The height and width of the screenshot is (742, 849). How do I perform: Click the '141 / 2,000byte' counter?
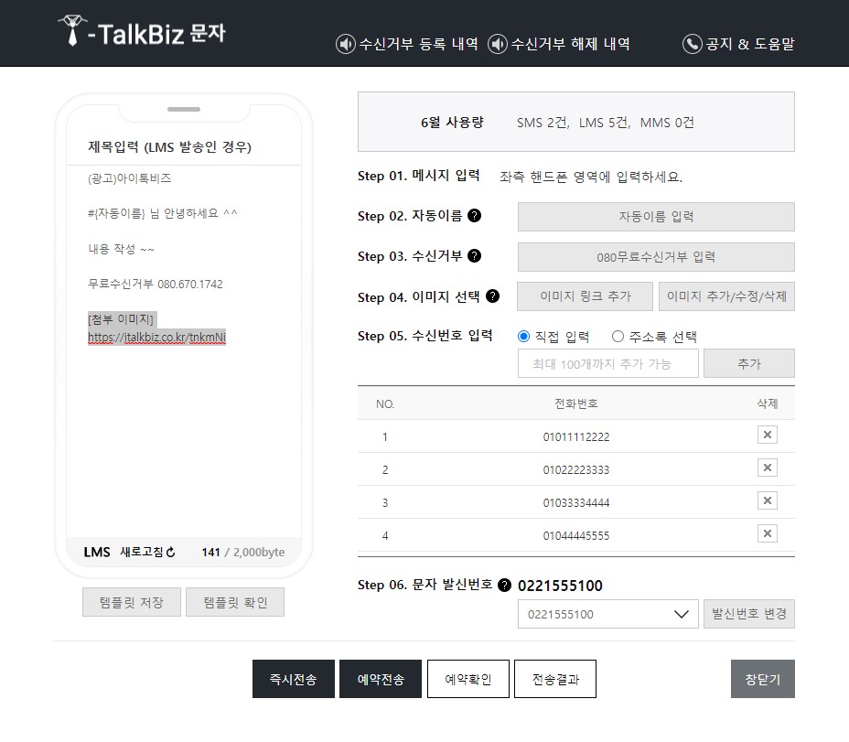tap(243, 552)
